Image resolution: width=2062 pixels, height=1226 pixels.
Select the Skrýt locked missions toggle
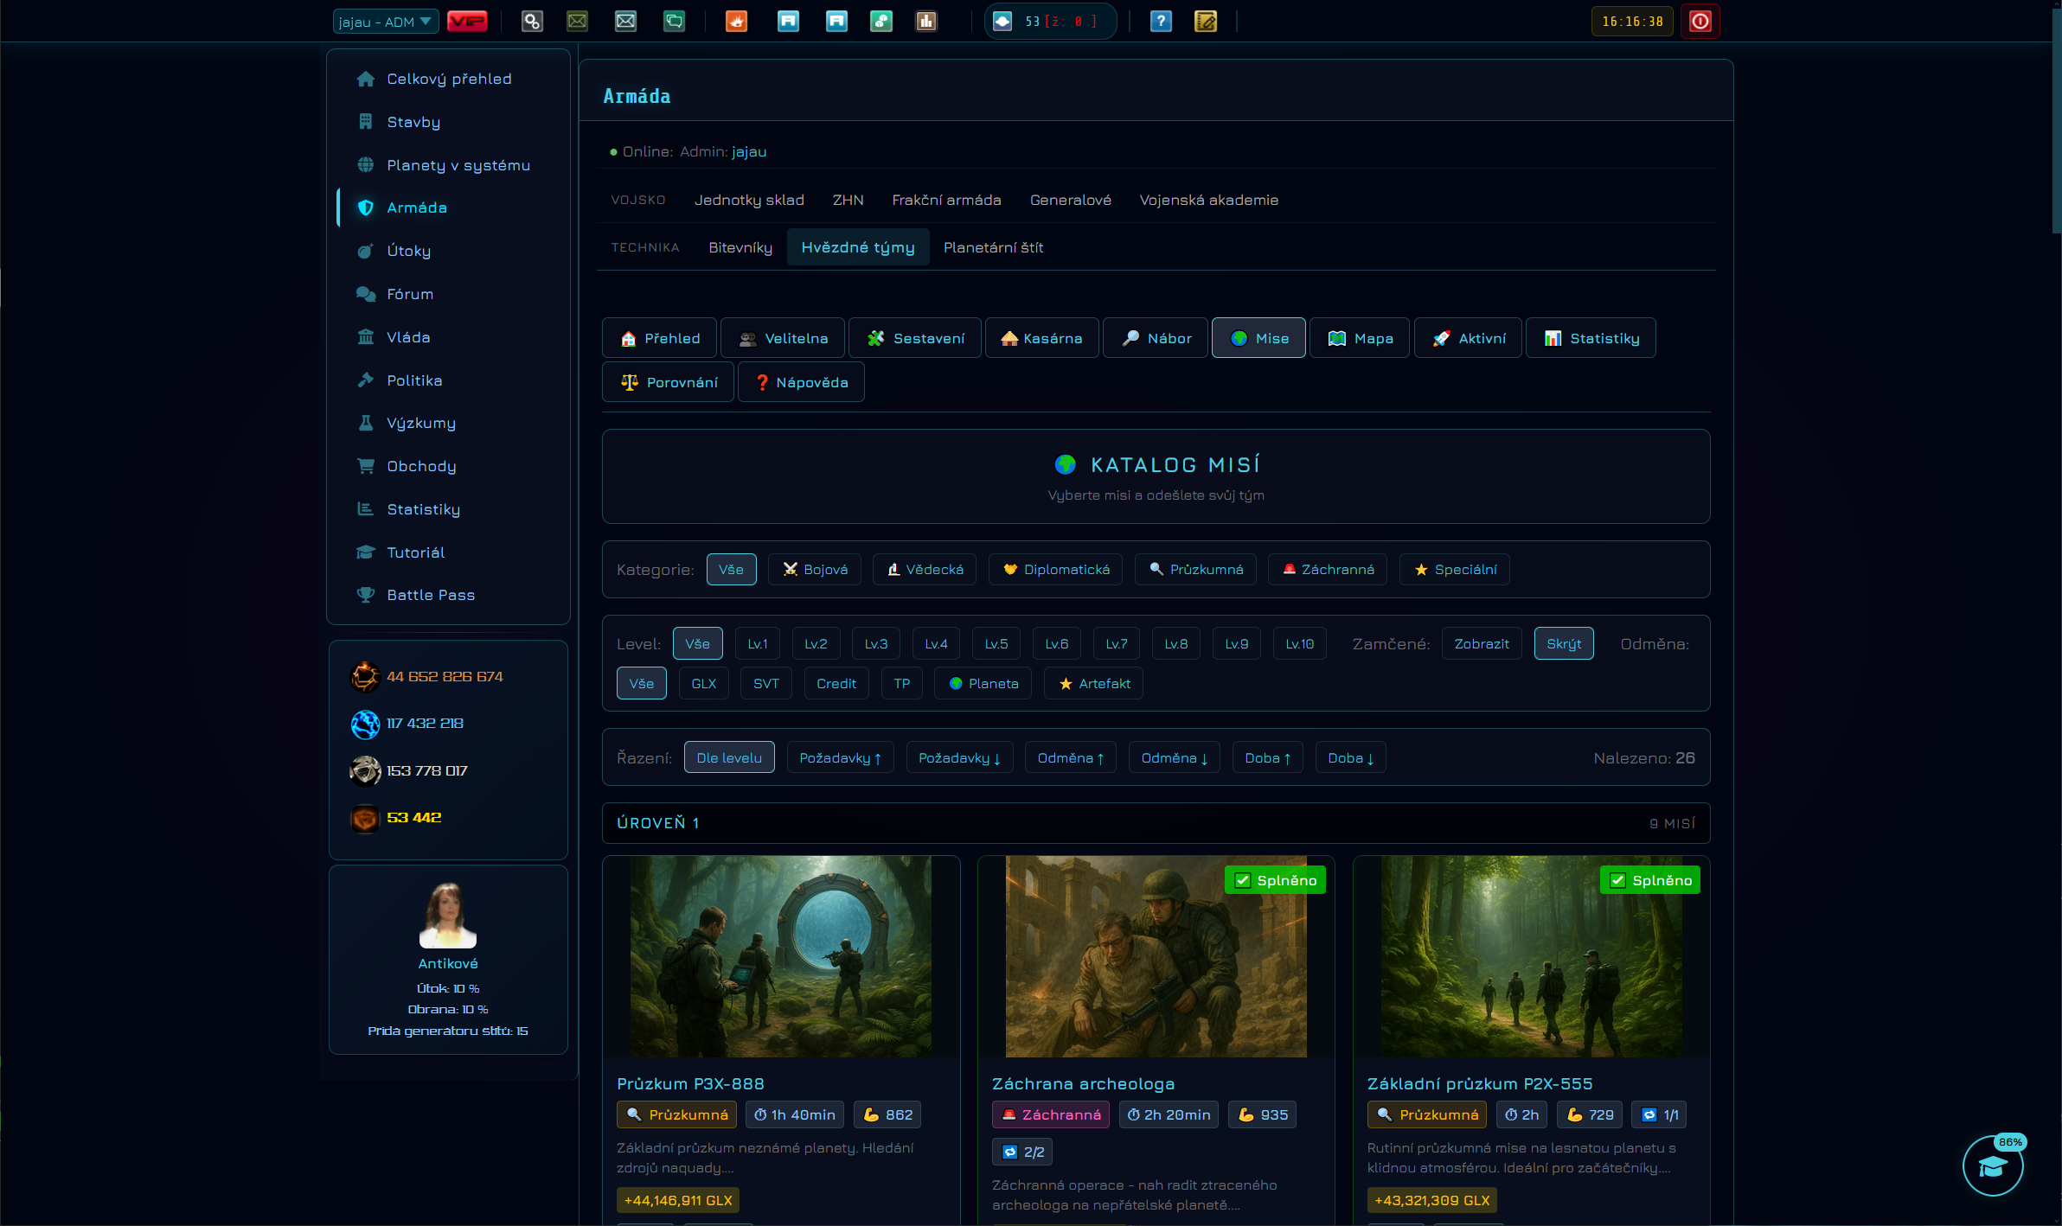click(1564, 643)
